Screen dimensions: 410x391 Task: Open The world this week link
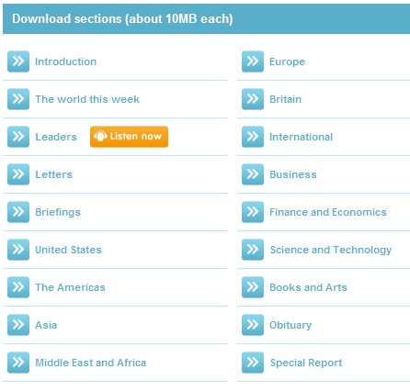(87, 99)
